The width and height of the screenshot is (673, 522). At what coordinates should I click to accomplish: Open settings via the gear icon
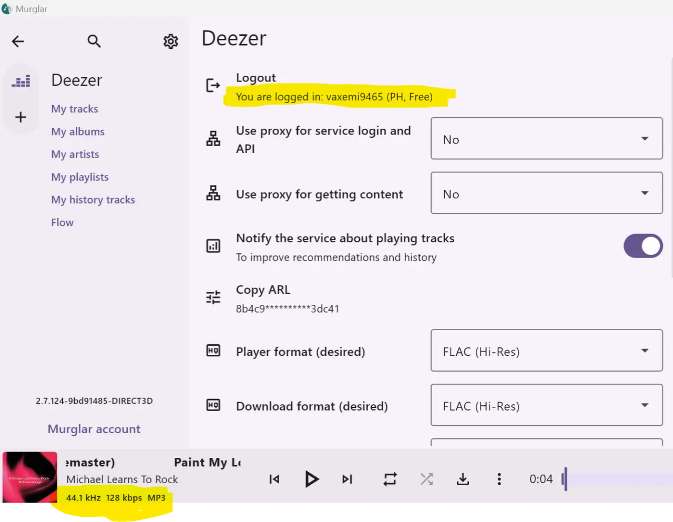pos(170,41)
